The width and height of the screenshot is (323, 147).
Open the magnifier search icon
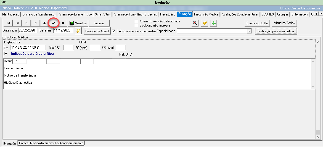pos(195,23)
